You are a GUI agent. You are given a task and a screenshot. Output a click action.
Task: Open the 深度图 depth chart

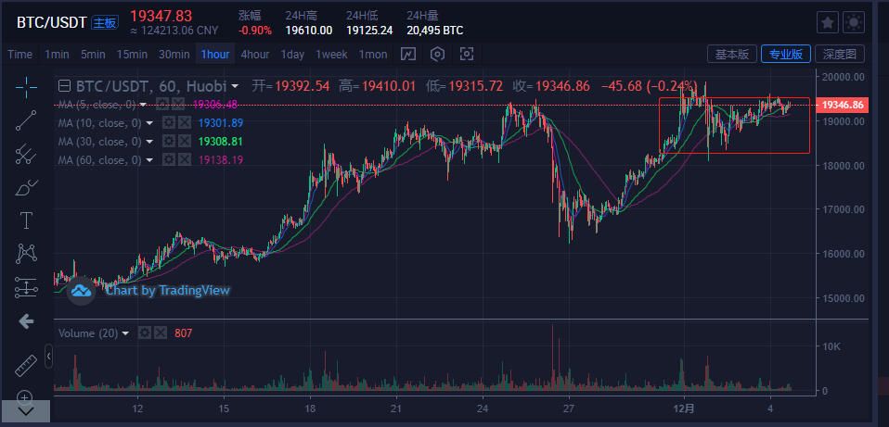pyautogui.click(x=840, y=54)
